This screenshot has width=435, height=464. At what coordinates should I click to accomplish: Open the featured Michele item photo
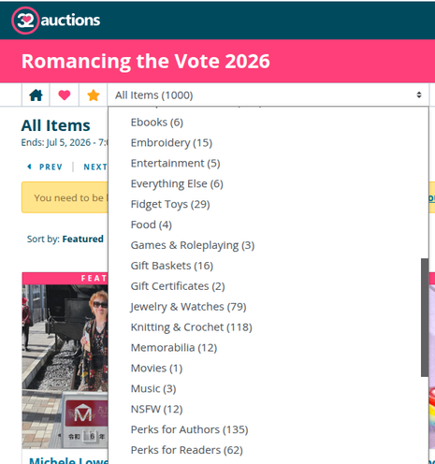(65, 367)
